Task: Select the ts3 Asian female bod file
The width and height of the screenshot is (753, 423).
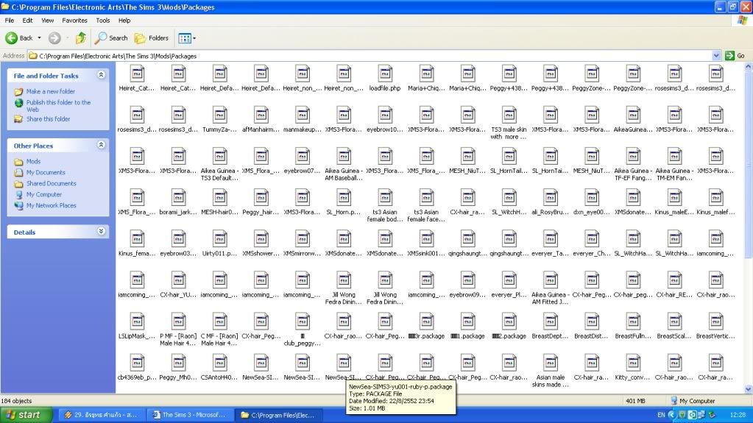Action: pyautogui.click(x=385, y=198)
